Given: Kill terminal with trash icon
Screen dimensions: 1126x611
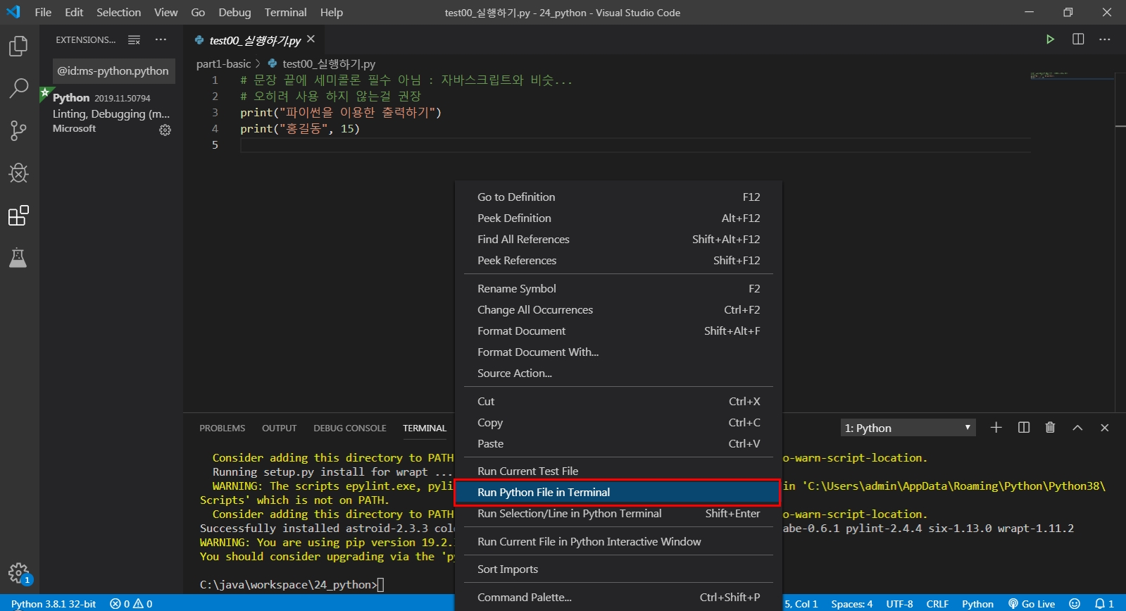Looking at the screenshot, I should pyautogui.click(x=1050, y=428).
